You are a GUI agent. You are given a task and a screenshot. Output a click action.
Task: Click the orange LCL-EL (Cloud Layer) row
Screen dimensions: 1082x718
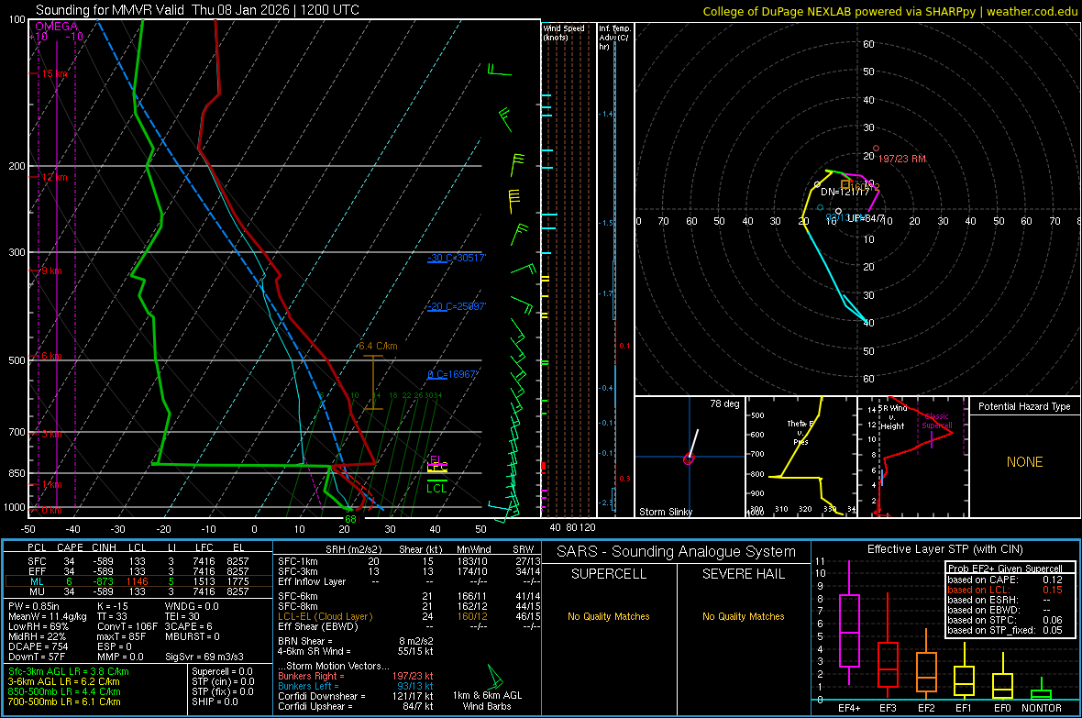pyautogui.click(x=409, y=616)
